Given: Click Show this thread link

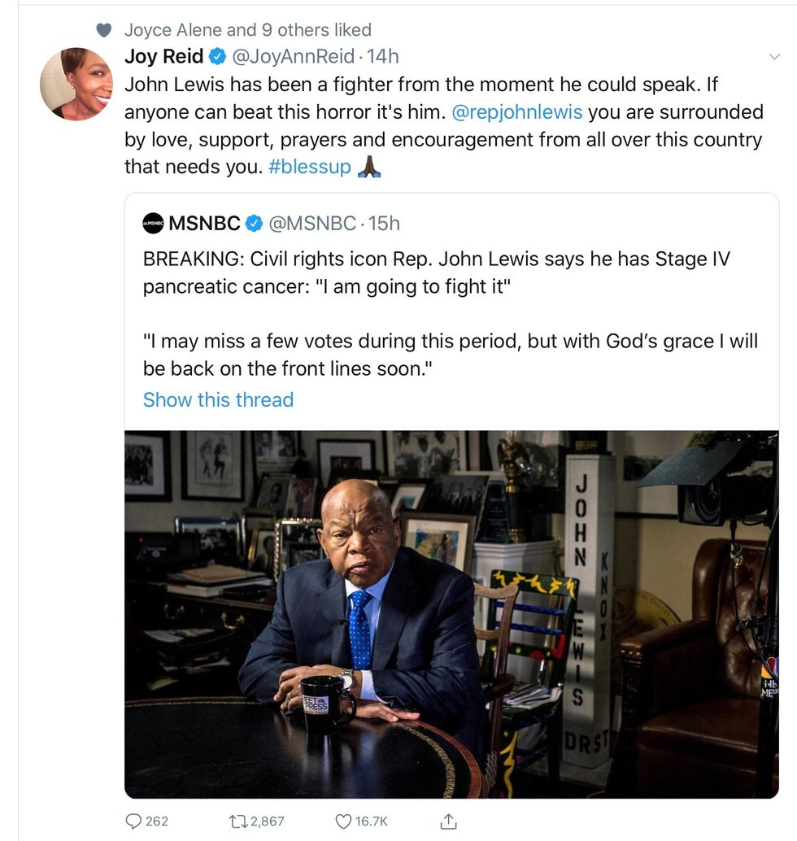Looking at the screenshot, I should (x=218, y=399).
